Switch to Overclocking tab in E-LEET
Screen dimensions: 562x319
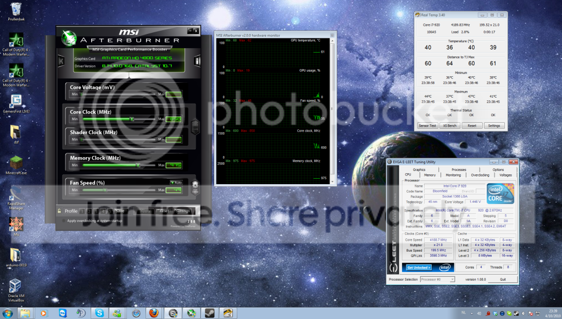480,175
